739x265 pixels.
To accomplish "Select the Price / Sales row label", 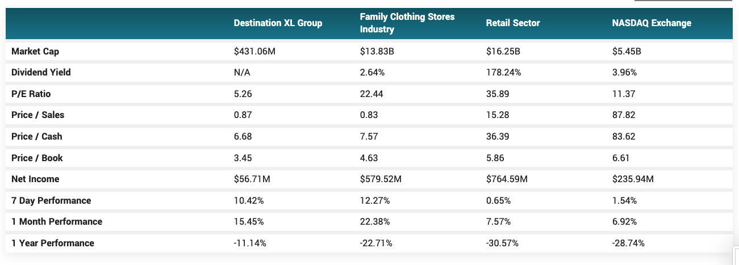I will 37,115.
